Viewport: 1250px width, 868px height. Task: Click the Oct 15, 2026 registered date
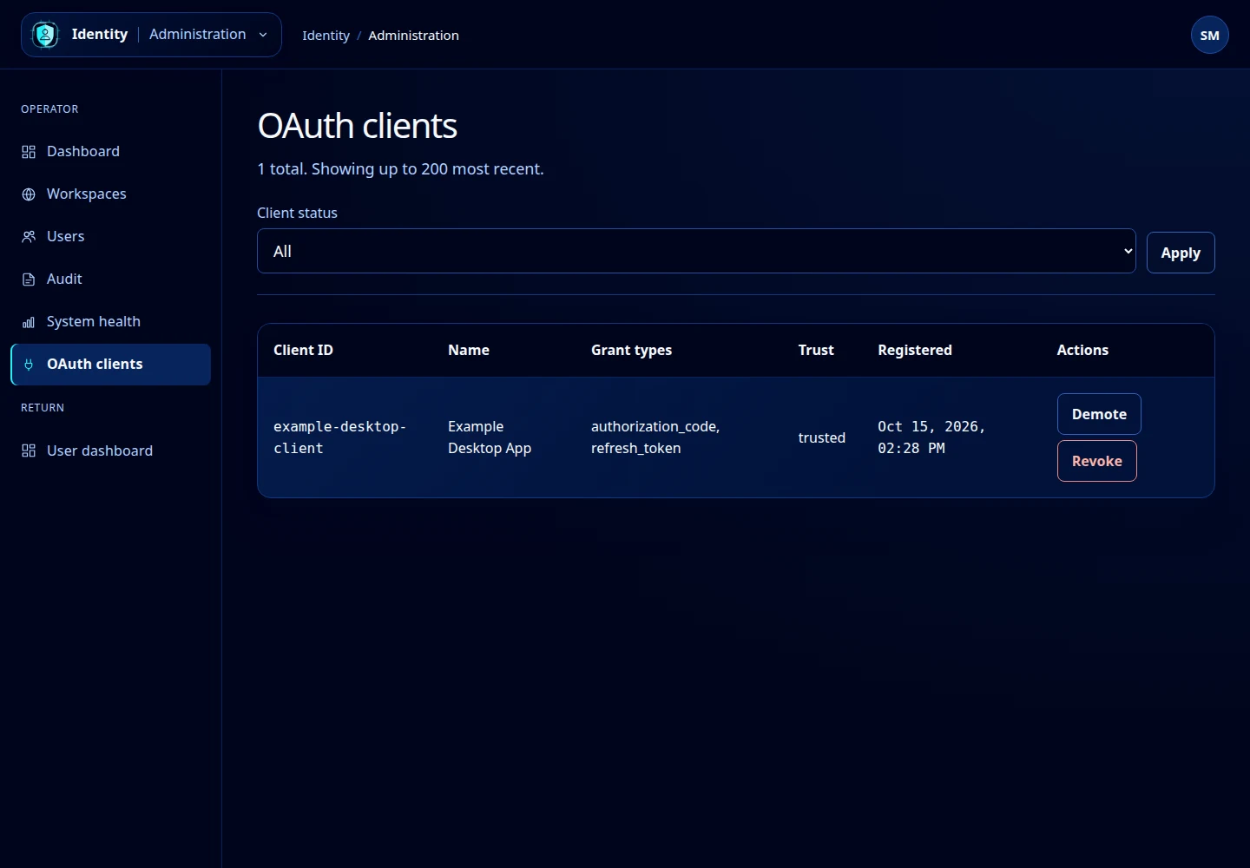pyautogui.click(x=931, y=437)
